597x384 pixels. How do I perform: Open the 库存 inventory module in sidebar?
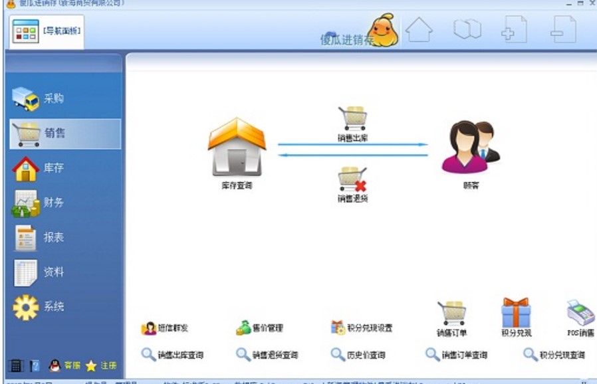(38, 168)
